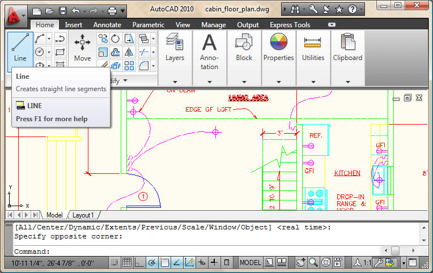
Task: Click the Zoom magnifier in status bar
Action: [x=313, y=262]
